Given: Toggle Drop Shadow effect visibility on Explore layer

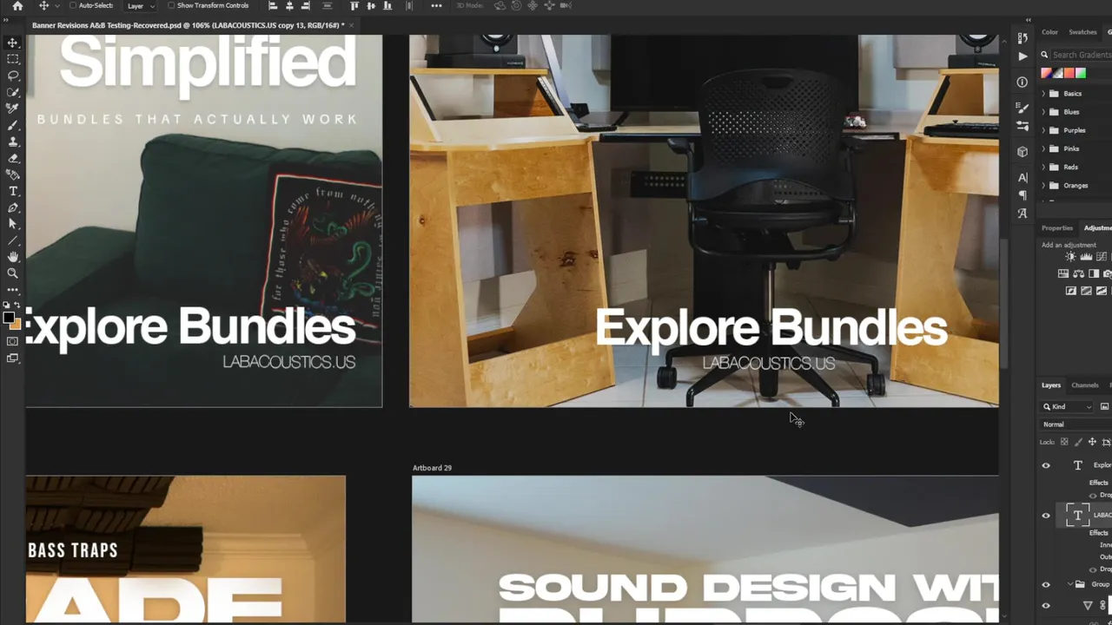Looking at the screenshot, I should pyautogui.click(x=1093, y=496).
